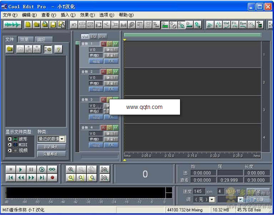Screen dimensions: 274x215
Task: Jump to end with skip-forward button
Action: coord(42,178)
